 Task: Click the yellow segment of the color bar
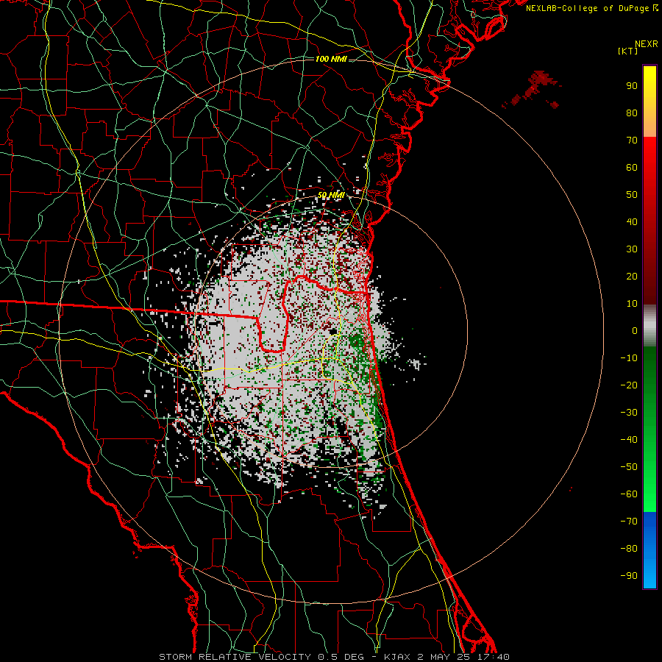pos(649,101)
